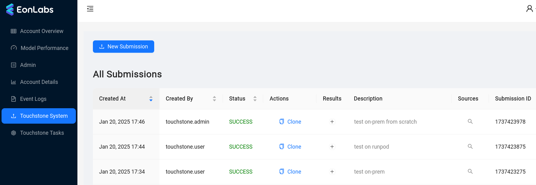Screen dimensions: 536x185
Task: Expand results for Jan 20 17:34 submission
Action: click(332, 172)
